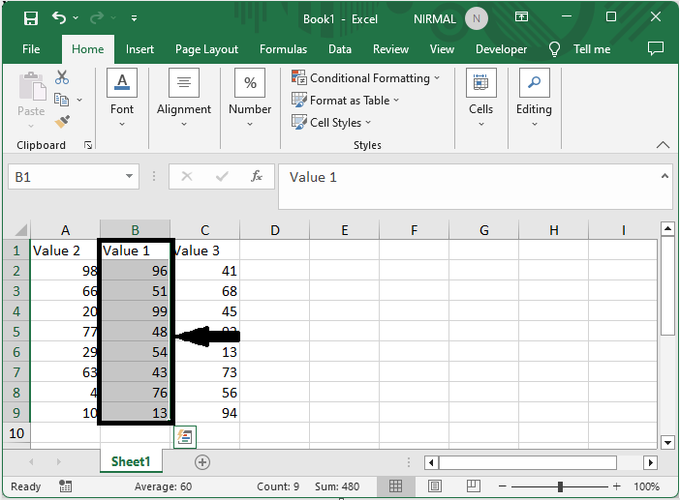The image size is (680, 500).
Task: Open the Undo history dropdown arrow
Action: (x=76, y=17)
